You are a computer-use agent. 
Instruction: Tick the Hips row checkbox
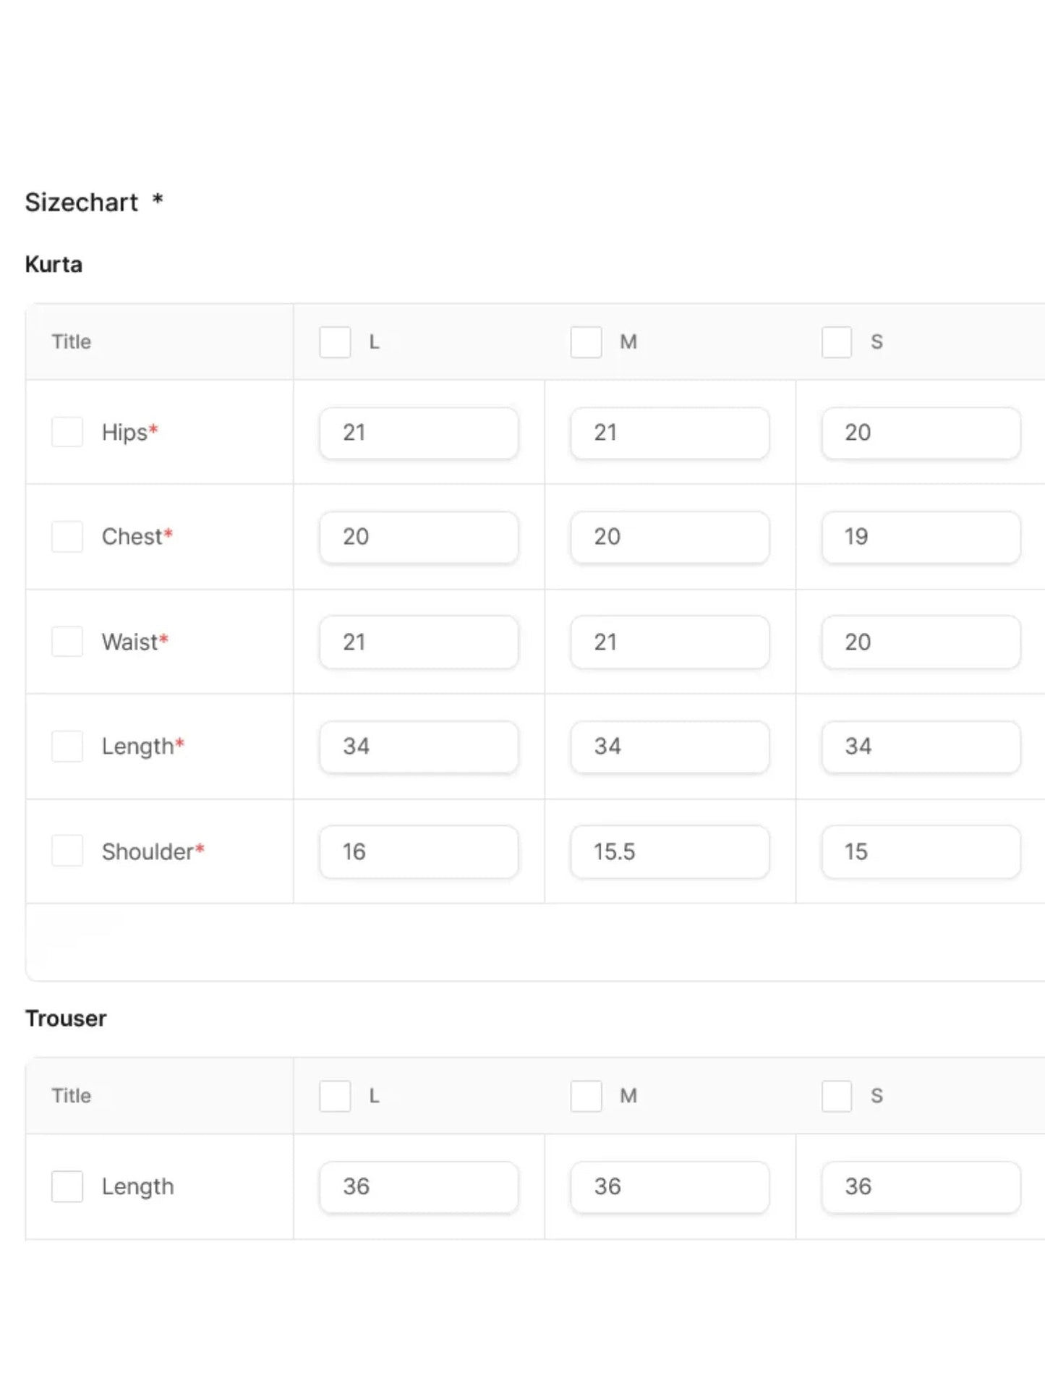(67, 432)
